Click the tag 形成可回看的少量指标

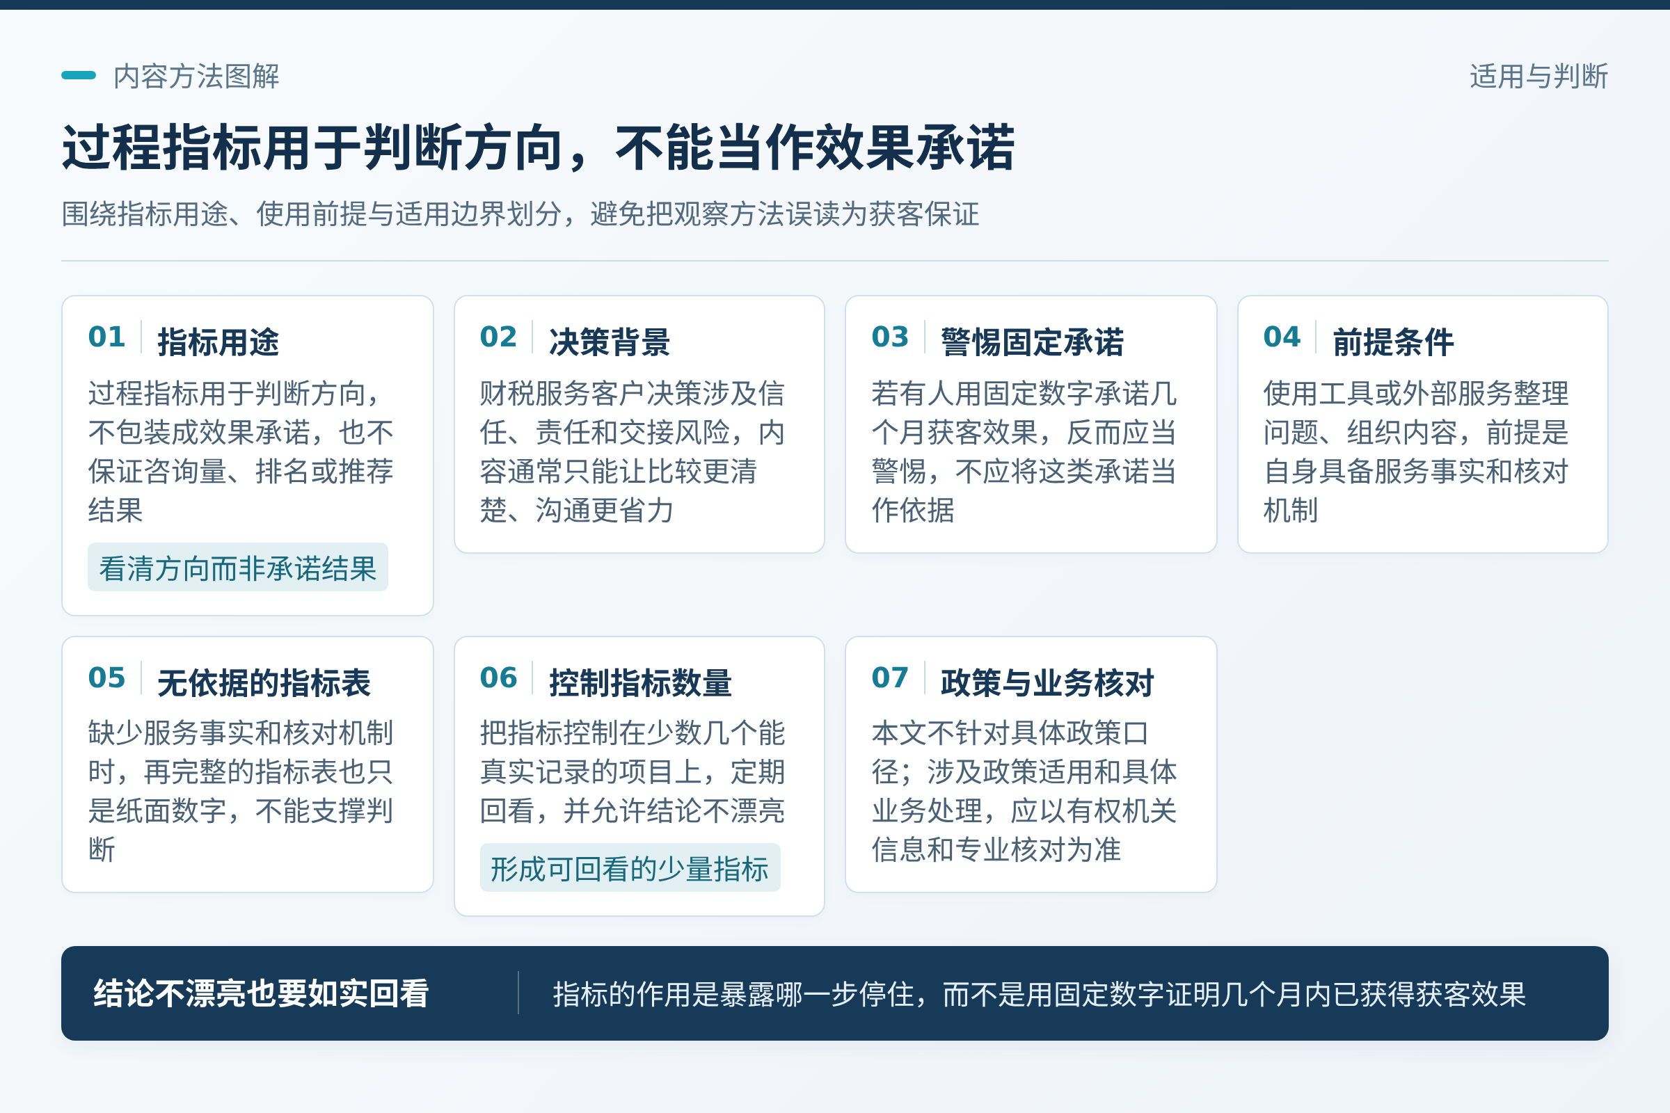pyautogui.click(x=630, y=868)
